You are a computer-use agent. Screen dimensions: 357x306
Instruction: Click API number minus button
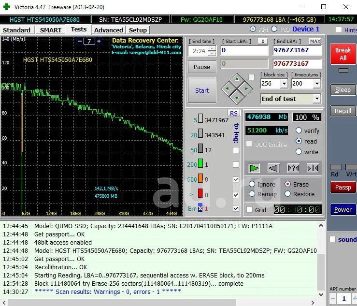click(333, 298)
